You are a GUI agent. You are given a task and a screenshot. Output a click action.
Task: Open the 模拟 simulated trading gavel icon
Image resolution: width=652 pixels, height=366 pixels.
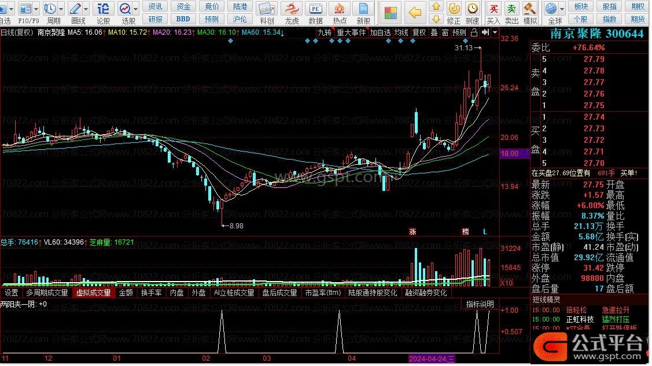tap(530, 8)
